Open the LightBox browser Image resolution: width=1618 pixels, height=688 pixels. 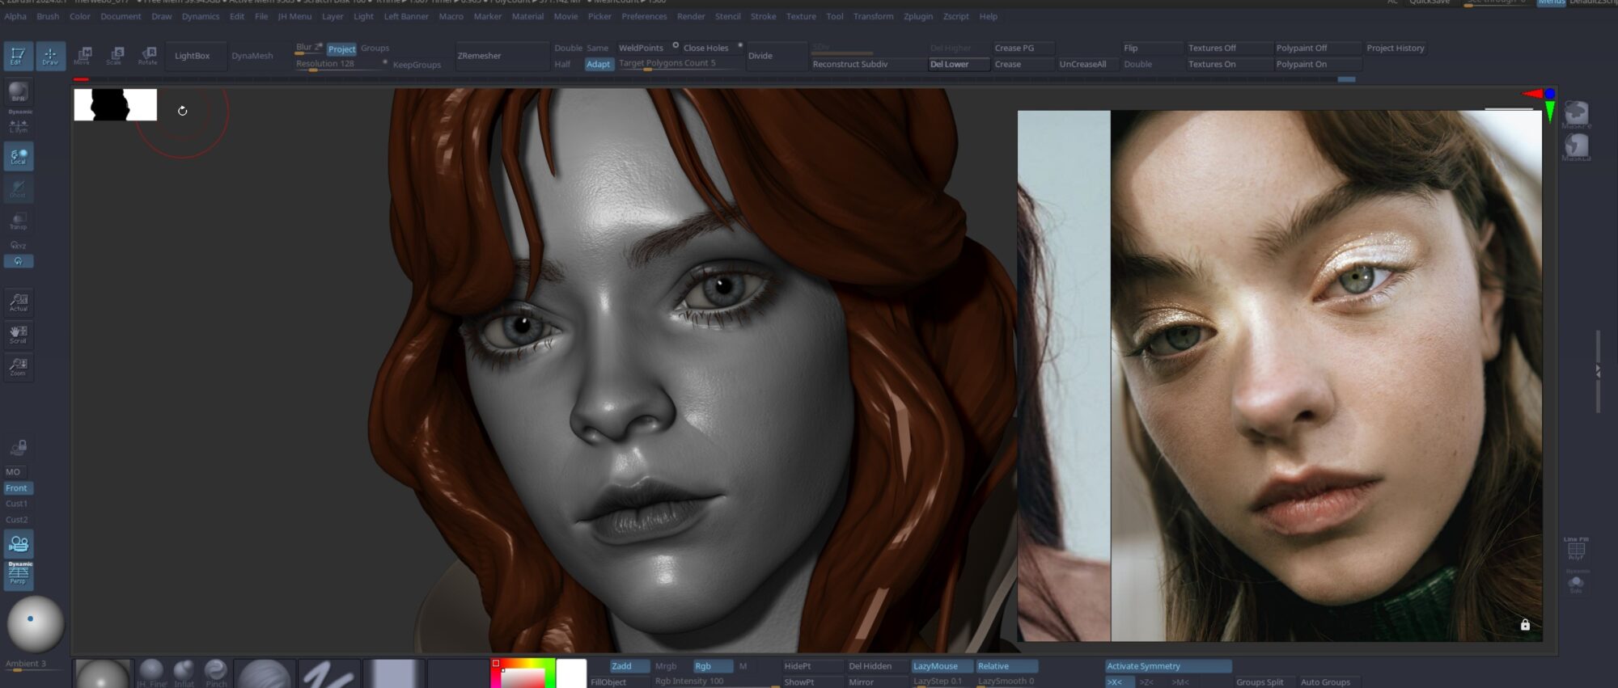(192, 56)
